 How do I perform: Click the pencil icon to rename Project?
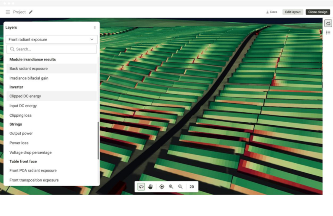31,12
